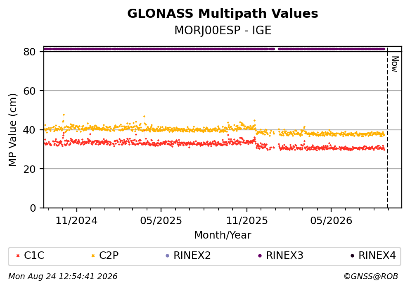Click the RINEX2 legend dot
Image resolution: width=410 pixels, height=289 pixels.
(168, 256)
